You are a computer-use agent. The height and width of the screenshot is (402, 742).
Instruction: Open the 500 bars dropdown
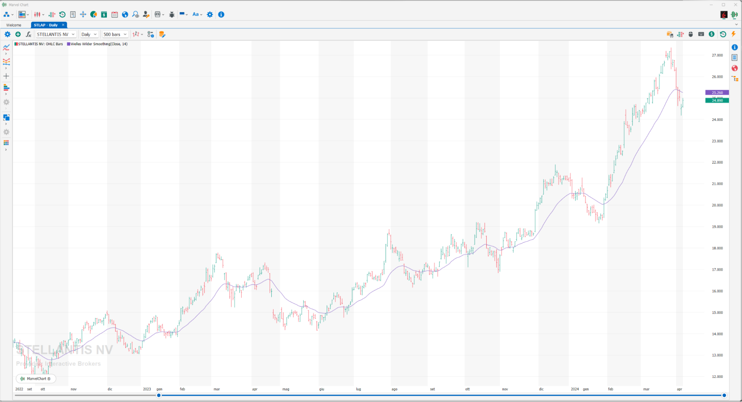(115, 34)
